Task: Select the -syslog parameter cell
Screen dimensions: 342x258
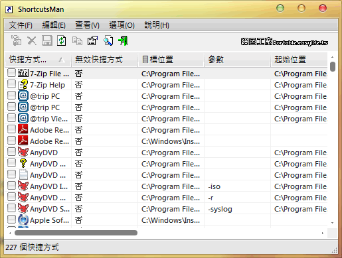Action: (220, 209)
